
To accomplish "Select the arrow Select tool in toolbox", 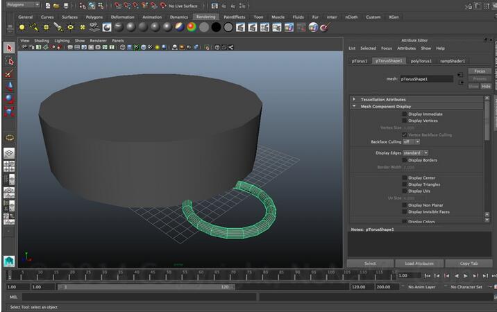I will pyautogui.click(x=9, y=48).
